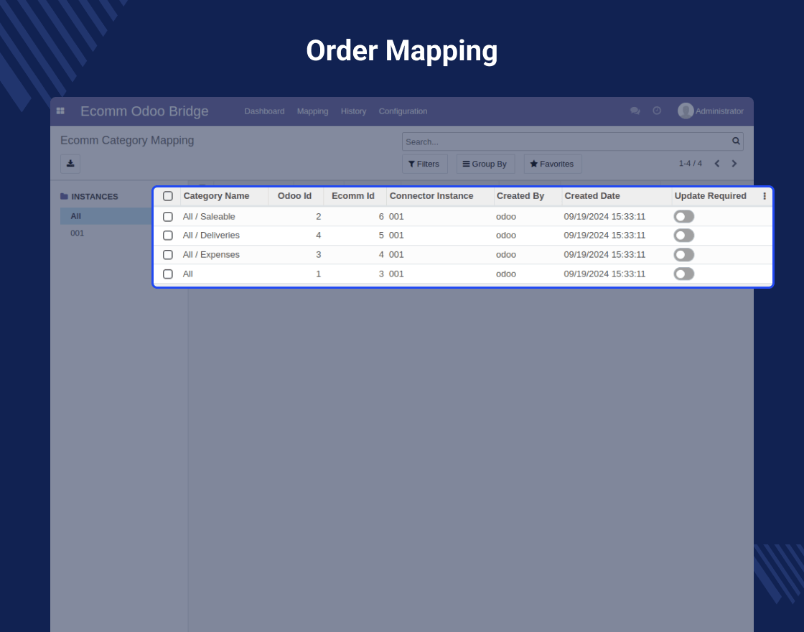
Task: Click created date in All / Expenses row
Action: coord(604,255)
